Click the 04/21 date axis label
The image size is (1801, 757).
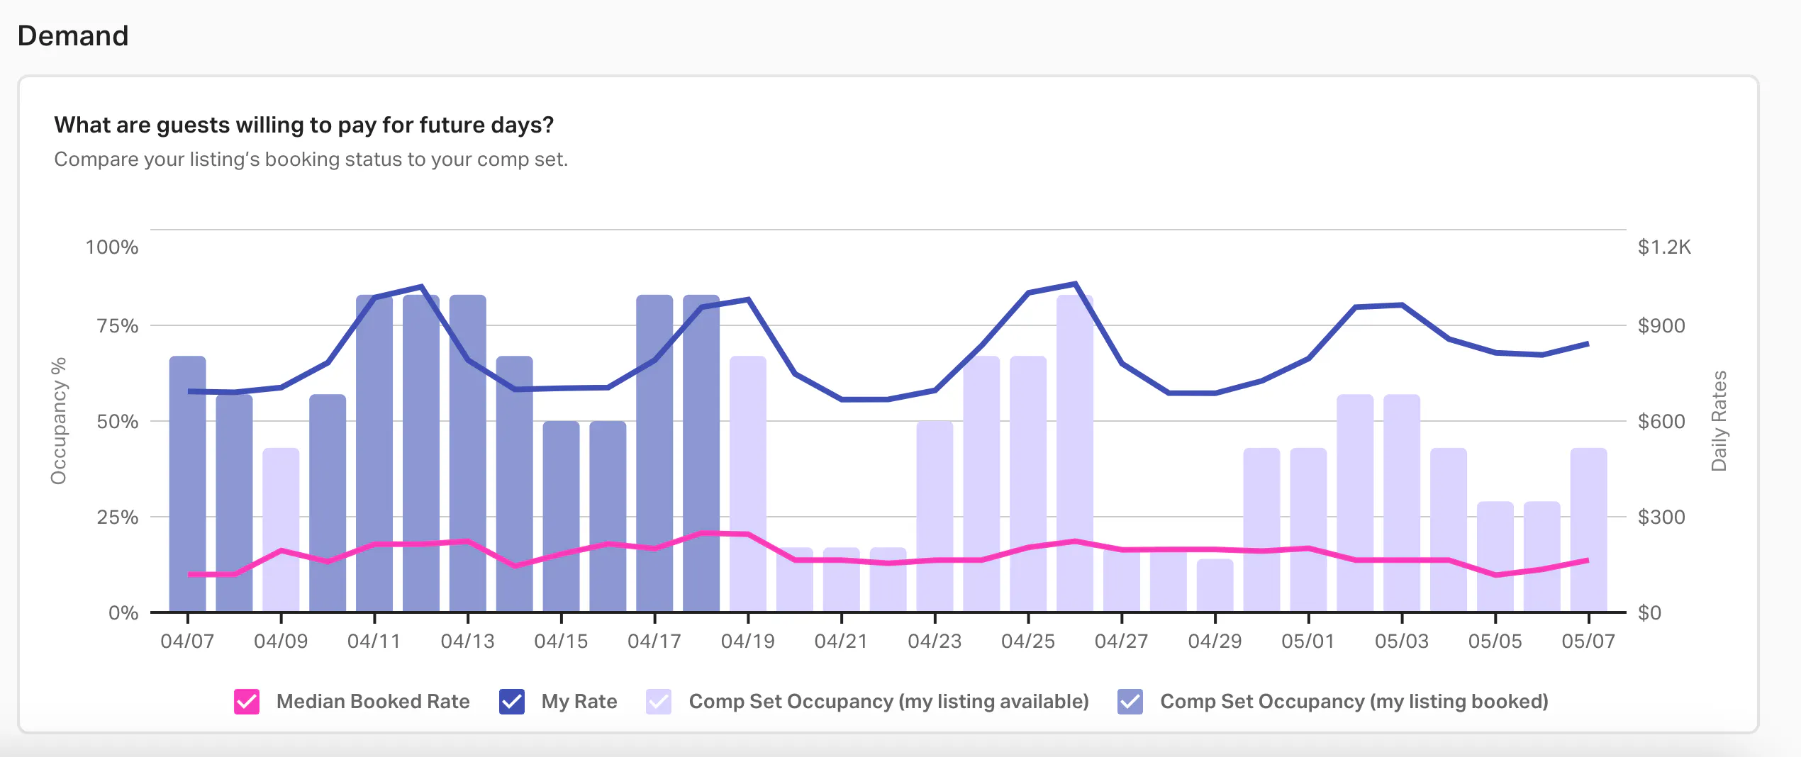pyautogui.click(x=841, y=641)
